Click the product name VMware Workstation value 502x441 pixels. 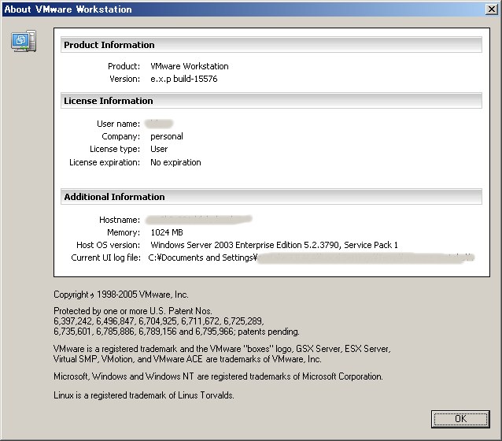[189, 66]
